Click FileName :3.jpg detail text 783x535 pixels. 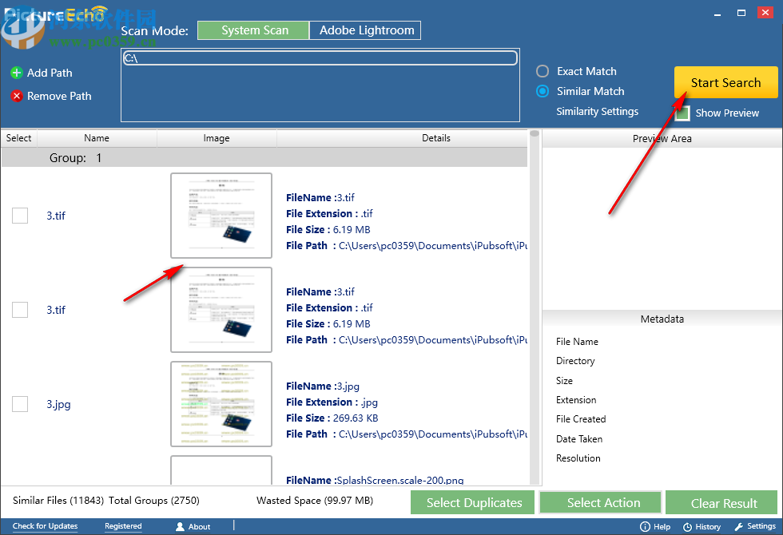pyautogui.click(x=323, y=386)
